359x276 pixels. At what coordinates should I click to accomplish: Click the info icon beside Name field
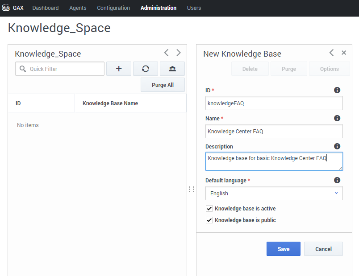pos(337,118)
